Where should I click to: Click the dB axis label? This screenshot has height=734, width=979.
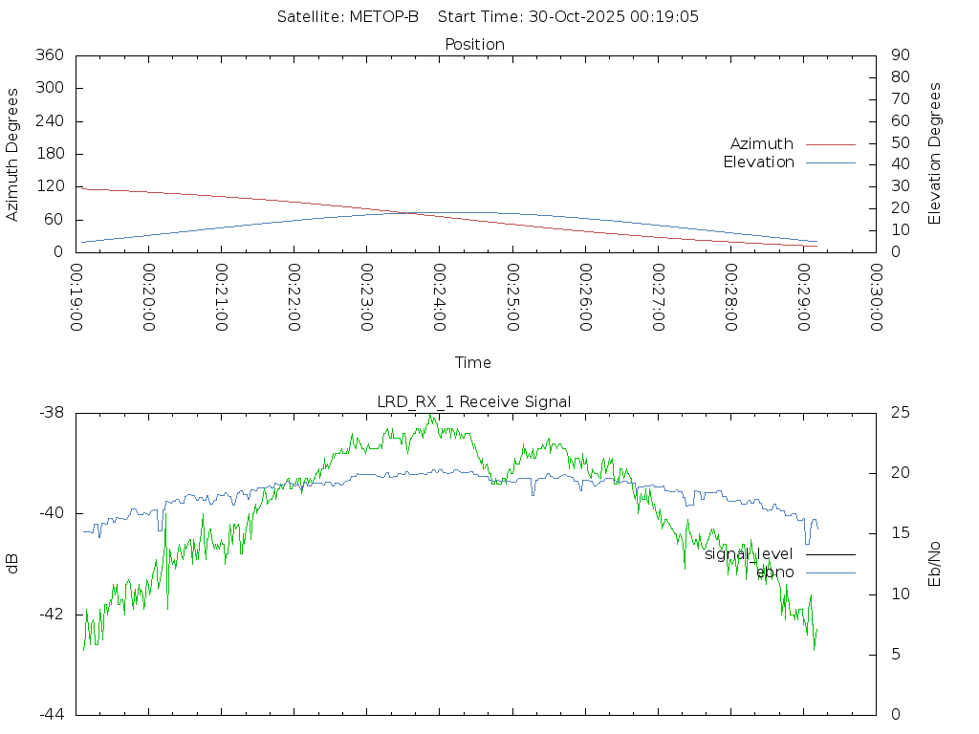click(x=12, y=564)
